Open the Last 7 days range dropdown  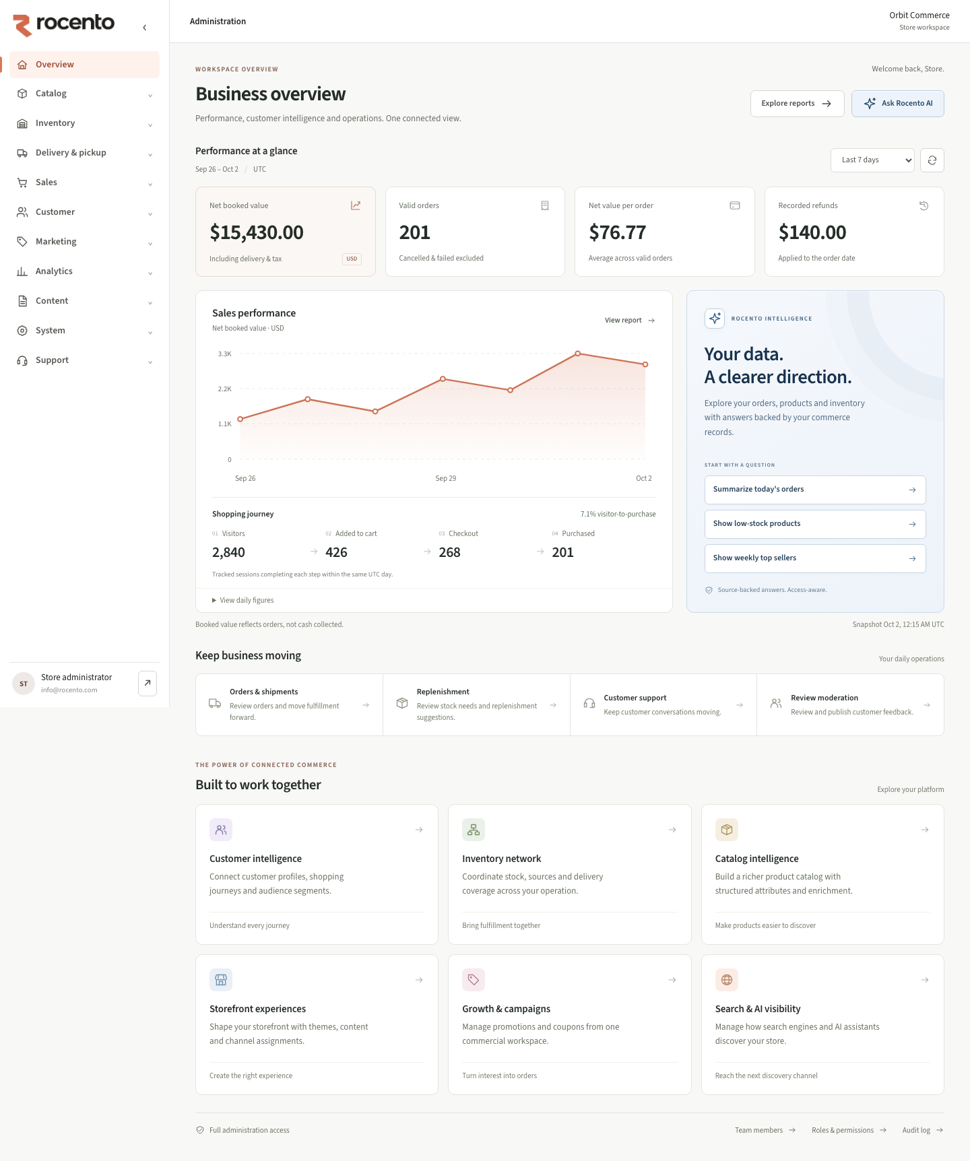[x=872, y=160]
